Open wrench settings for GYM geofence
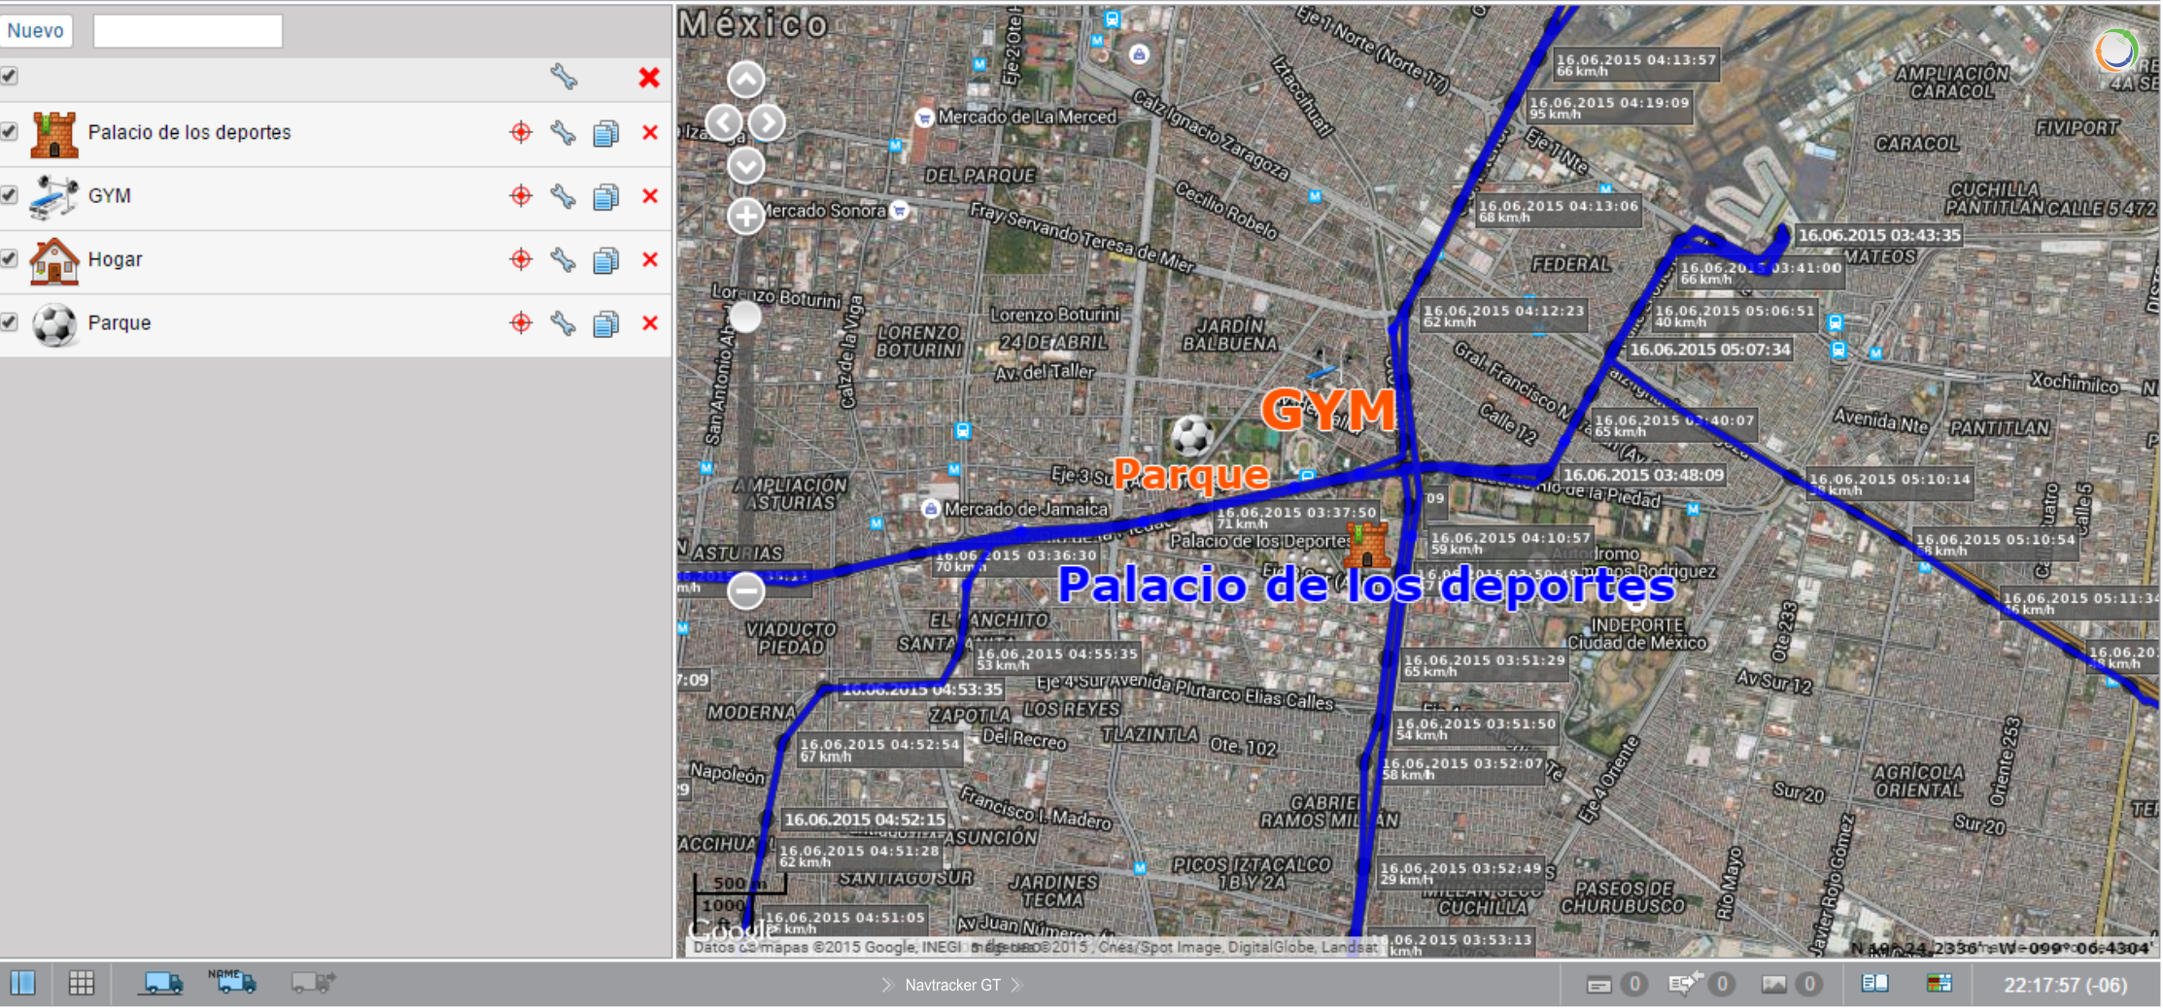 [x=563, y=196]
